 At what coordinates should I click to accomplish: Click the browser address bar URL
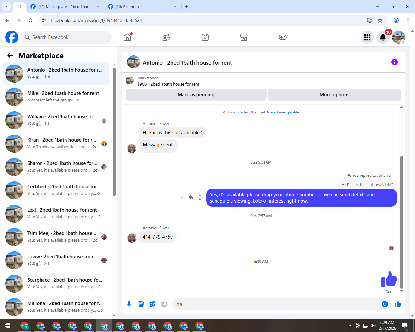click(x=96, y=20)
